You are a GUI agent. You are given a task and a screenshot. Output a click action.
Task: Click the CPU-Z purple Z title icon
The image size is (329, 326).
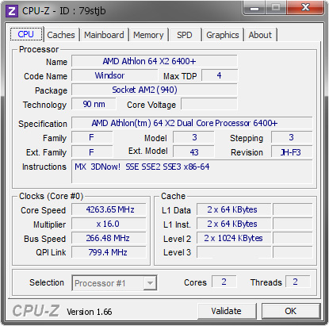pos(12,11)
